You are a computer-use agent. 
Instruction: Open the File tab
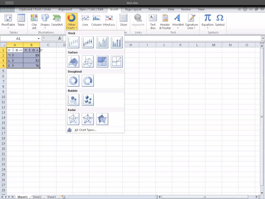(x=7, y=9)
